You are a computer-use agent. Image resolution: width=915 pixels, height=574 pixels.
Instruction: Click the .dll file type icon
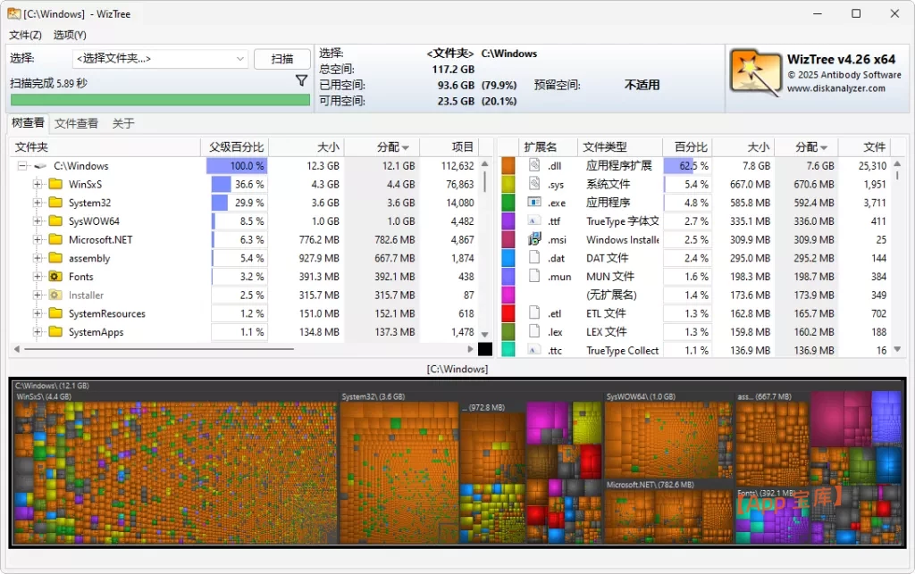pyautogui.click(x=534, y=166)
